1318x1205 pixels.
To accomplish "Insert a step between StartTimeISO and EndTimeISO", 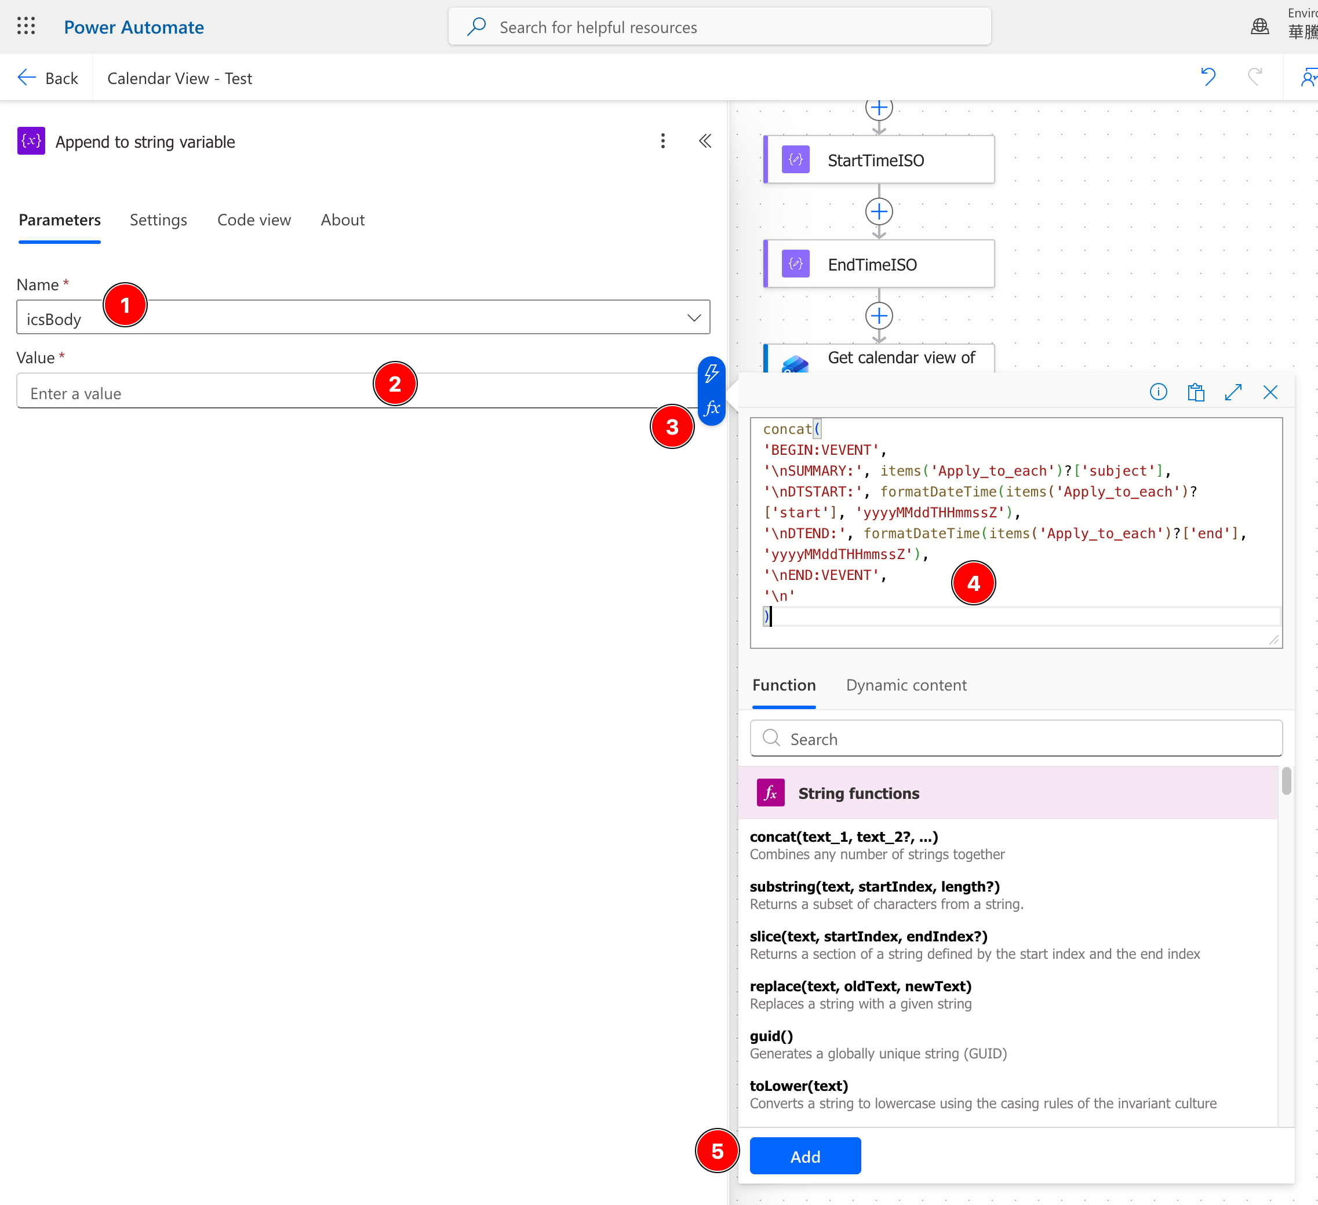I will [x=879, y=211].
